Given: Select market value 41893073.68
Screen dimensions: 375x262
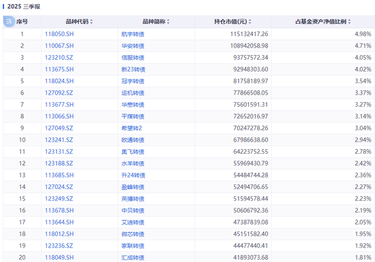Looking at the screenshot, I should [x=251, y=257].
